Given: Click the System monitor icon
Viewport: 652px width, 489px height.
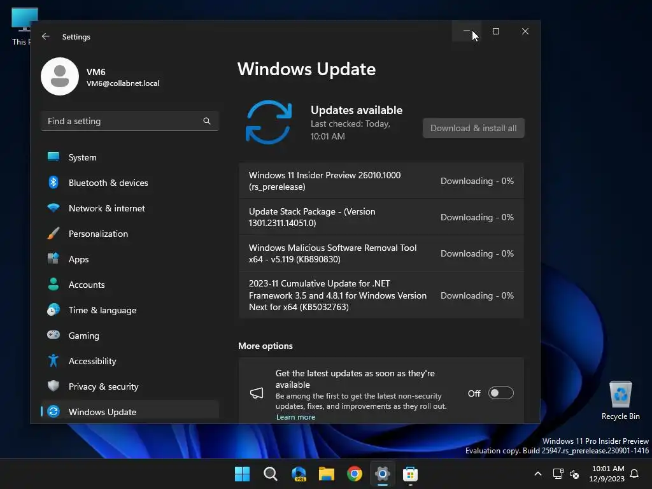Looking at the screenshot, I should 53,157.
